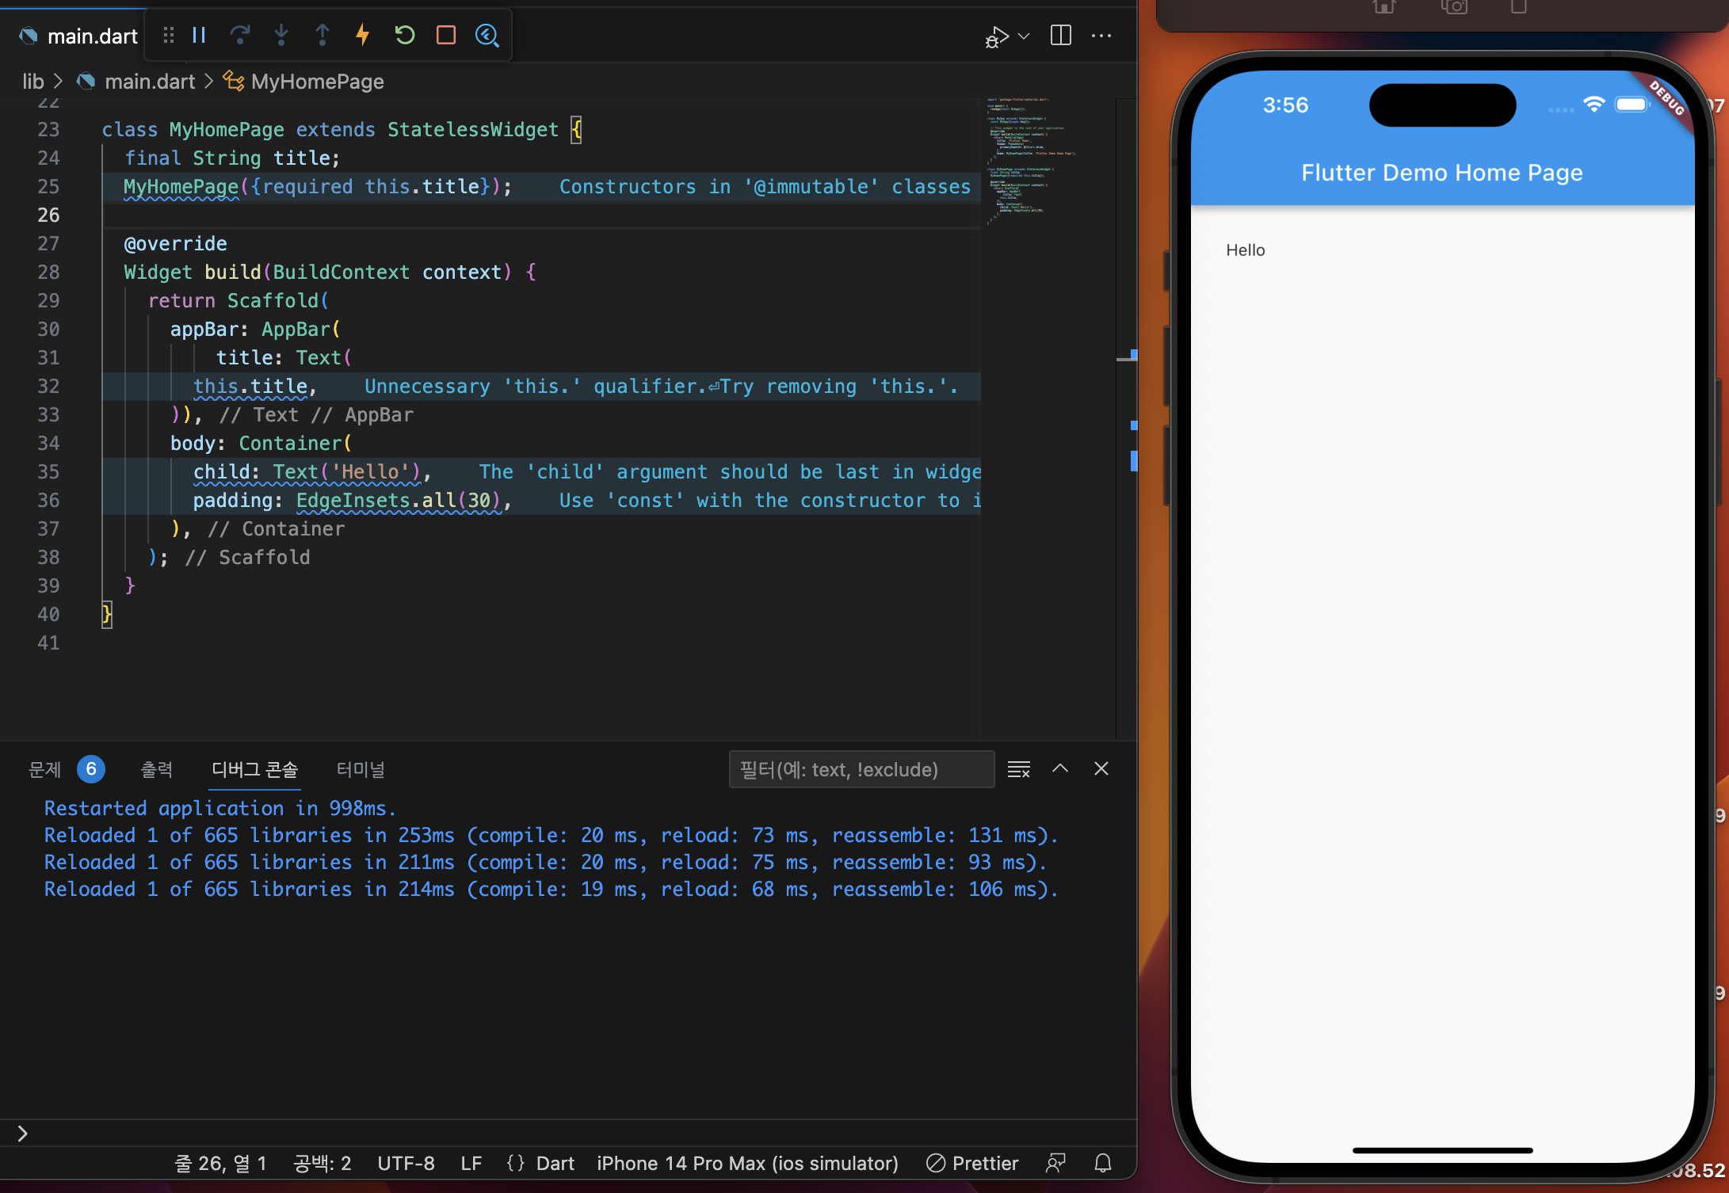
Task: Open the notifications bell in status bar
Action: [x=1103, y=1163]
